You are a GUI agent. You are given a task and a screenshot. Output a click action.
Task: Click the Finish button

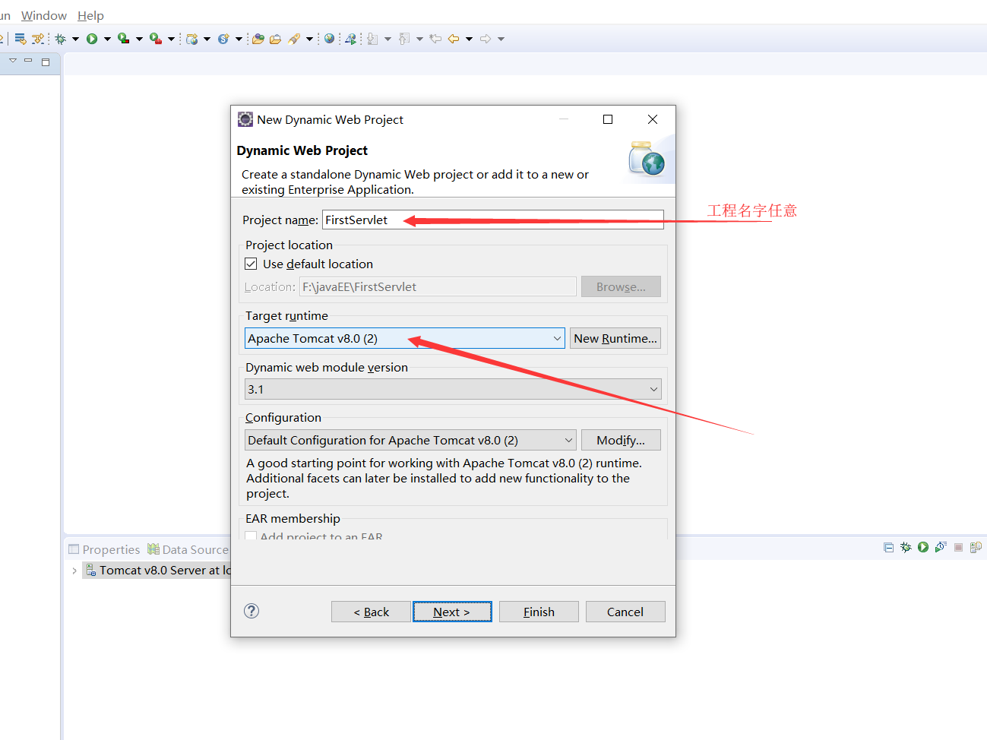(x=539, y=612)
